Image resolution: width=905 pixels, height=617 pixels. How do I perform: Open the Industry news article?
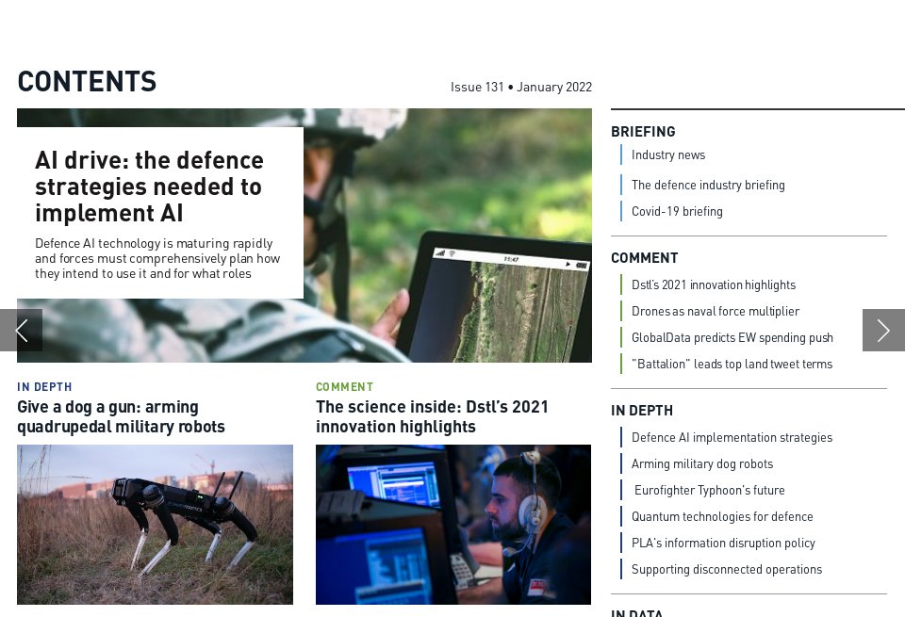coord(668,154)
